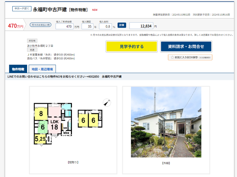Click the 借入金利 interest rate field

point(105,27)
